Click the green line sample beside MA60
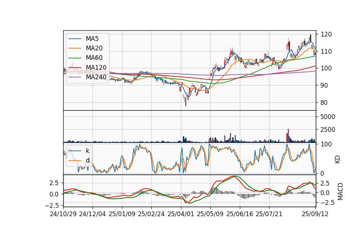Screen dimensions: 351x252 point(75,58)
